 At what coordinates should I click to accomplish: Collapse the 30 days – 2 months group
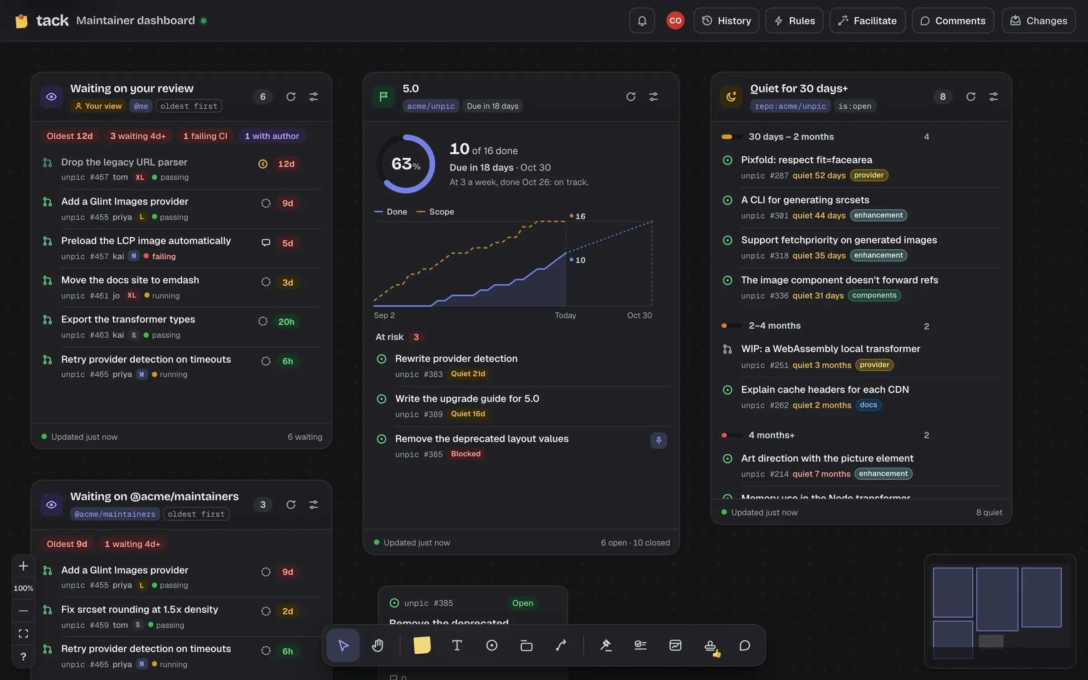825,136
